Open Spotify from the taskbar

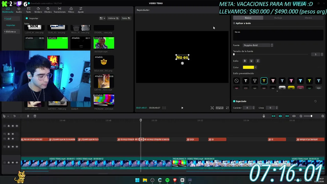point(167,180)
